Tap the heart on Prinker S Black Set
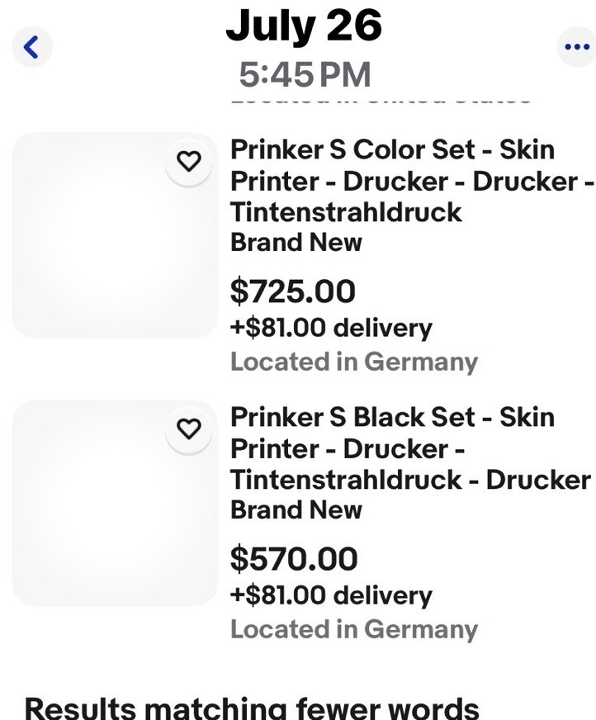This screenshot has height=720, width=596. pyautogui.click(x=190, y=429)
